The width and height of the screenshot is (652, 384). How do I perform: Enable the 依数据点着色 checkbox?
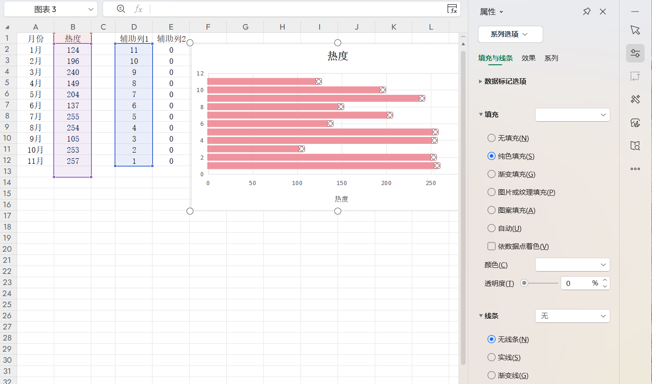click(492, 246)
